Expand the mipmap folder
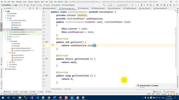This screenshot has height=100, width=179. tap(8, 64)
